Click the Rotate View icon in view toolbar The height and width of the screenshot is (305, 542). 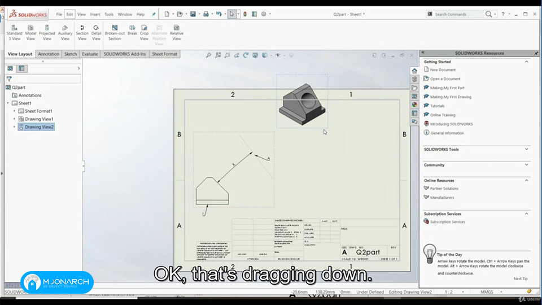[246, 55]
